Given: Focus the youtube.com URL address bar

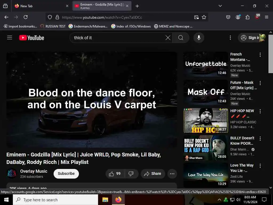Looking at the screenshot, I should click(x=126, y=17).
